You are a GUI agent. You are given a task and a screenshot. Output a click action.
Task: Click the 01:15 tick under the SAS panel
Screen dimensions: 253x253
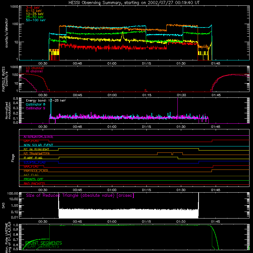click(146, 222)
